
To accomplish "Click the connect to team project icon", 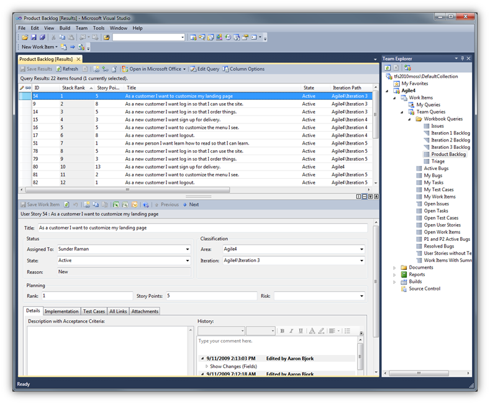I will [407, 68].
